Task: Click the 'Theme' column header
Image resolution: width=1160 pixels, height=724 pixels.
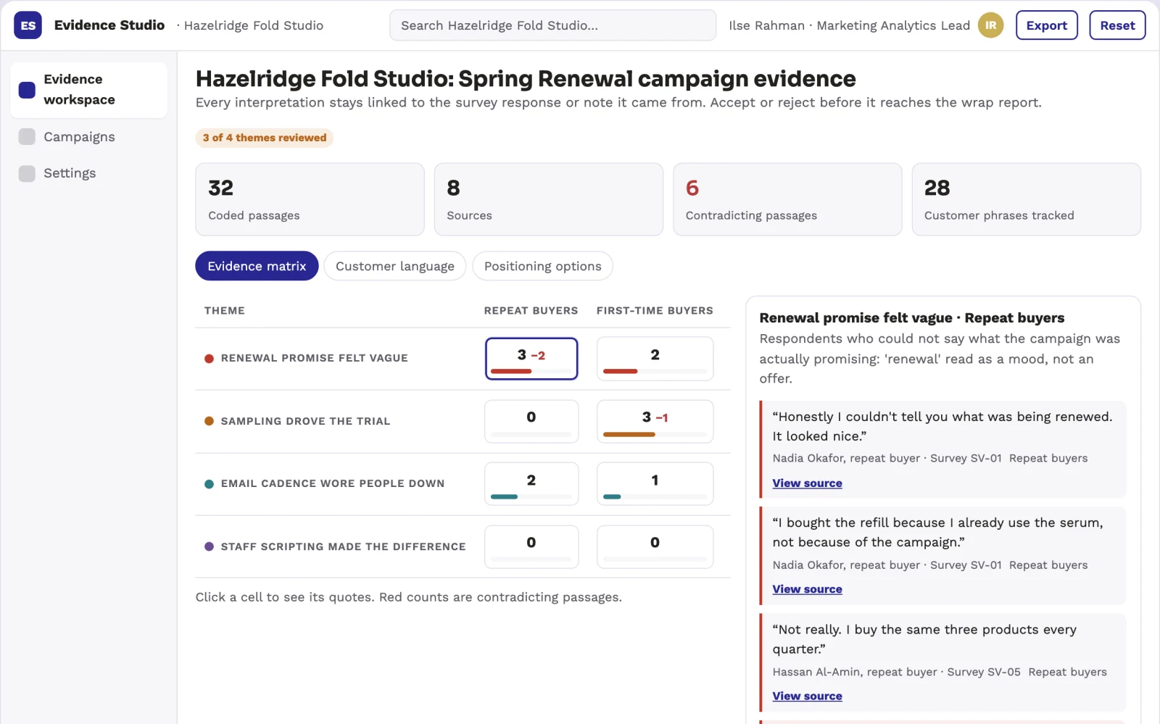Action: (x=225, y=310)
